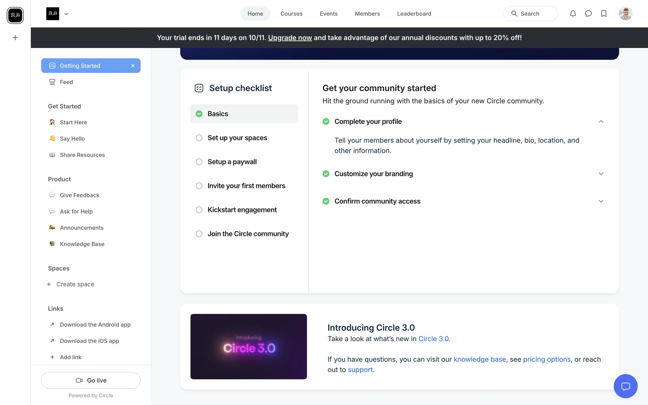Click the Upgrade now link

pos(290,38)
